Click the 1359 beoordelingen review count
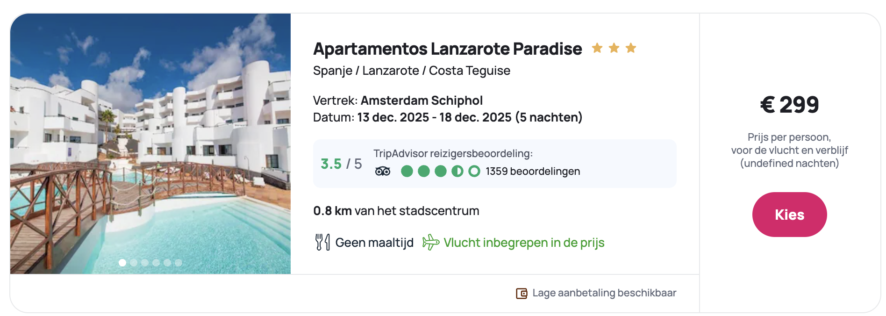Viewport: 886px width, 316px height. pos(533,172)
